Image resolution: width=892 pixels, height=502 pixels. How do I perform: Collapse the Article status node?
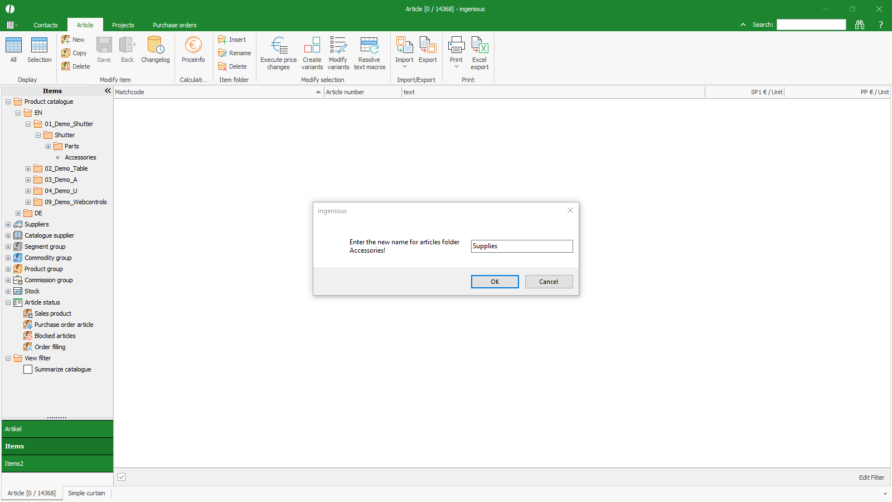point(8,302)
